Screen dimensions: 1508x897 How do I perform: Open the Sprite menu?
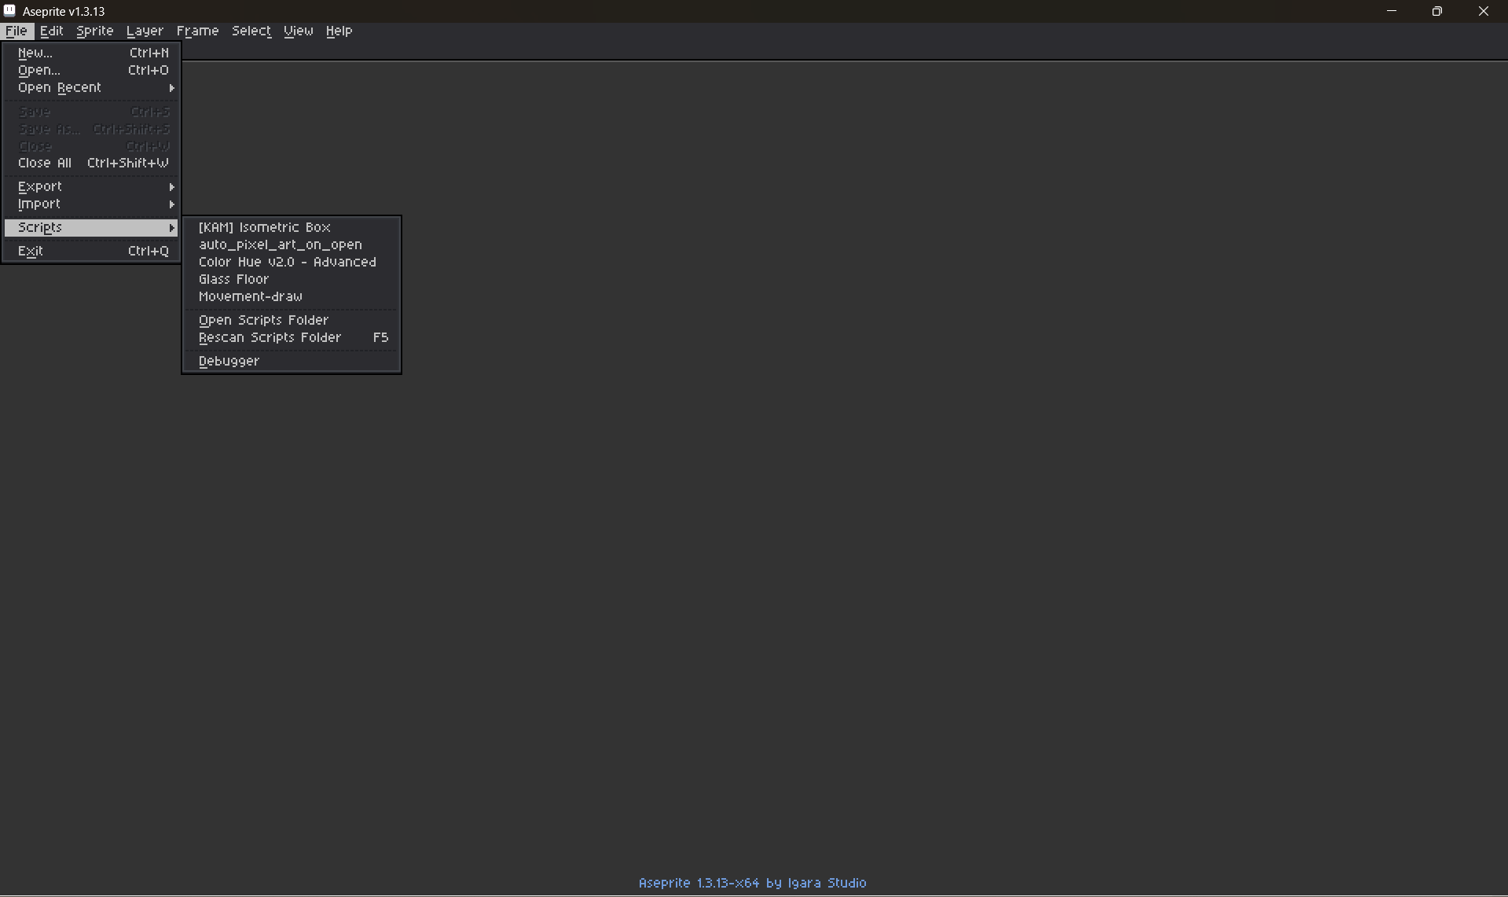(x=94, y=31)
